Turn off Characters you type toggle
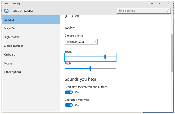This screenshot has width=175, height=114. pos(69,105)
